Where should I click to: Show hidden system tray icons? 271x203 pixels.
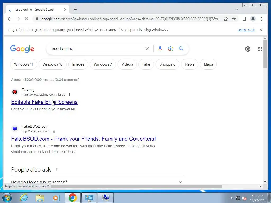(x=231, y=198)
